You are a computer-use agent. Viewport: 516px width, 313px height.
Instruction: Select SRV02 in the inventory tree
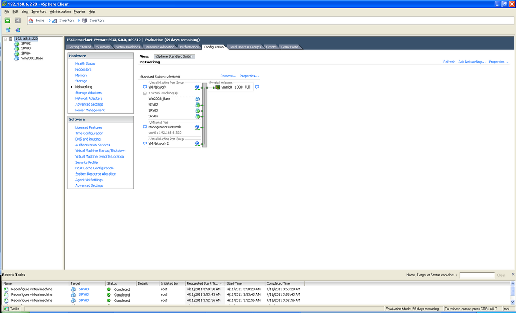click(26, 43)
